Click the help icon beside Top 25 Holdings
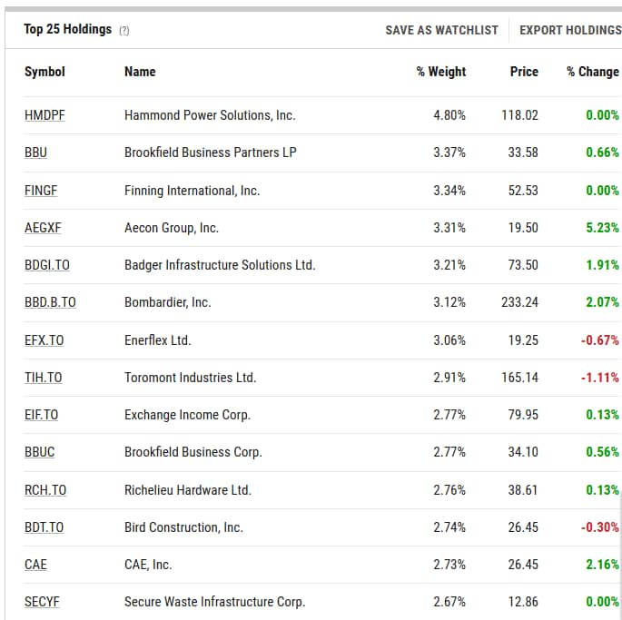 click(x=124, y=30)
